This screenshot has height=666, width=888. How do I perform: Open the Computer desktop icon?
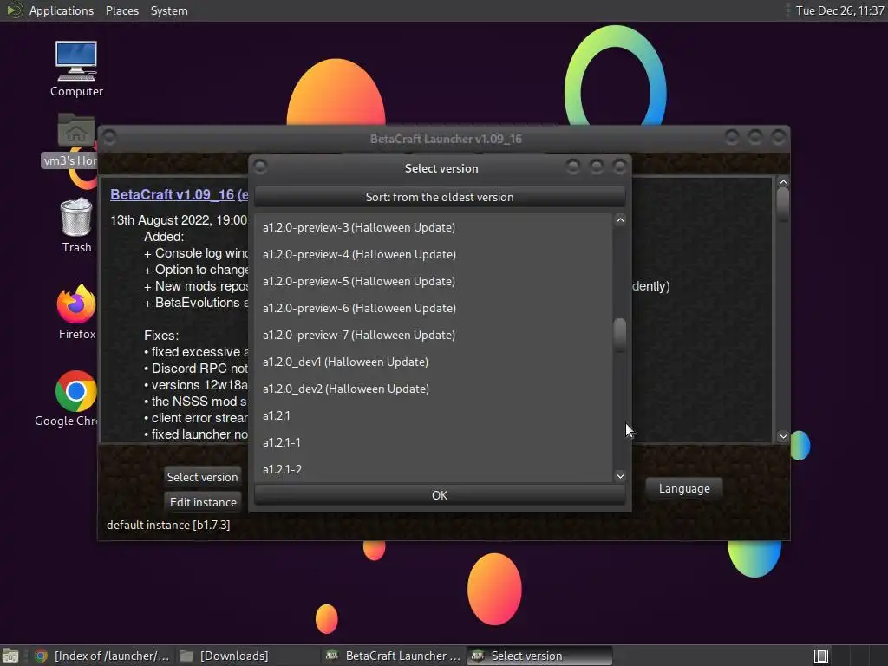point(76,69)
